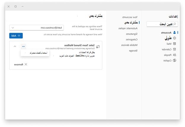This screenshot has height=127, width=185.
Task: Open the three-dot more options menu
Action: tap(23, 46)
